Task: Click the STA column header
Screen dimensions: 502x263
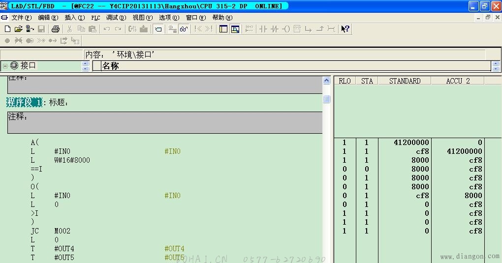Action: [367, 81]
